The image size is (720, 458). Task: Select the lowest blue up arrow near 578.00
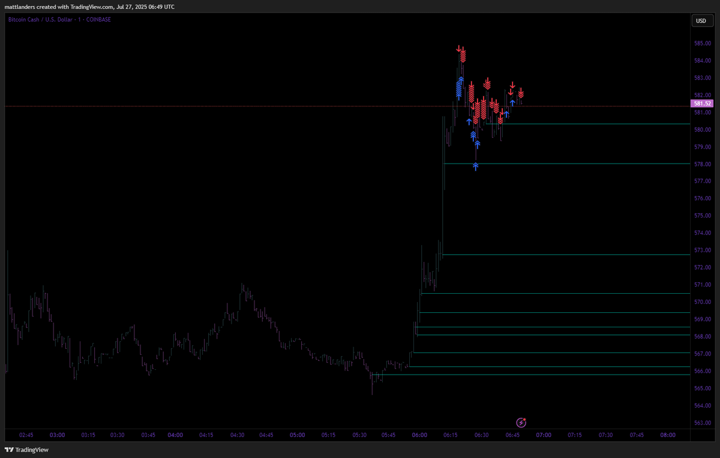(476, 167)
